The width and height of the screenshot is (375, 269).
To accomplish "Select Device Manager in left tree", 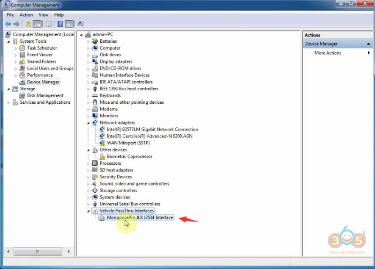I will tap(43, 82).
